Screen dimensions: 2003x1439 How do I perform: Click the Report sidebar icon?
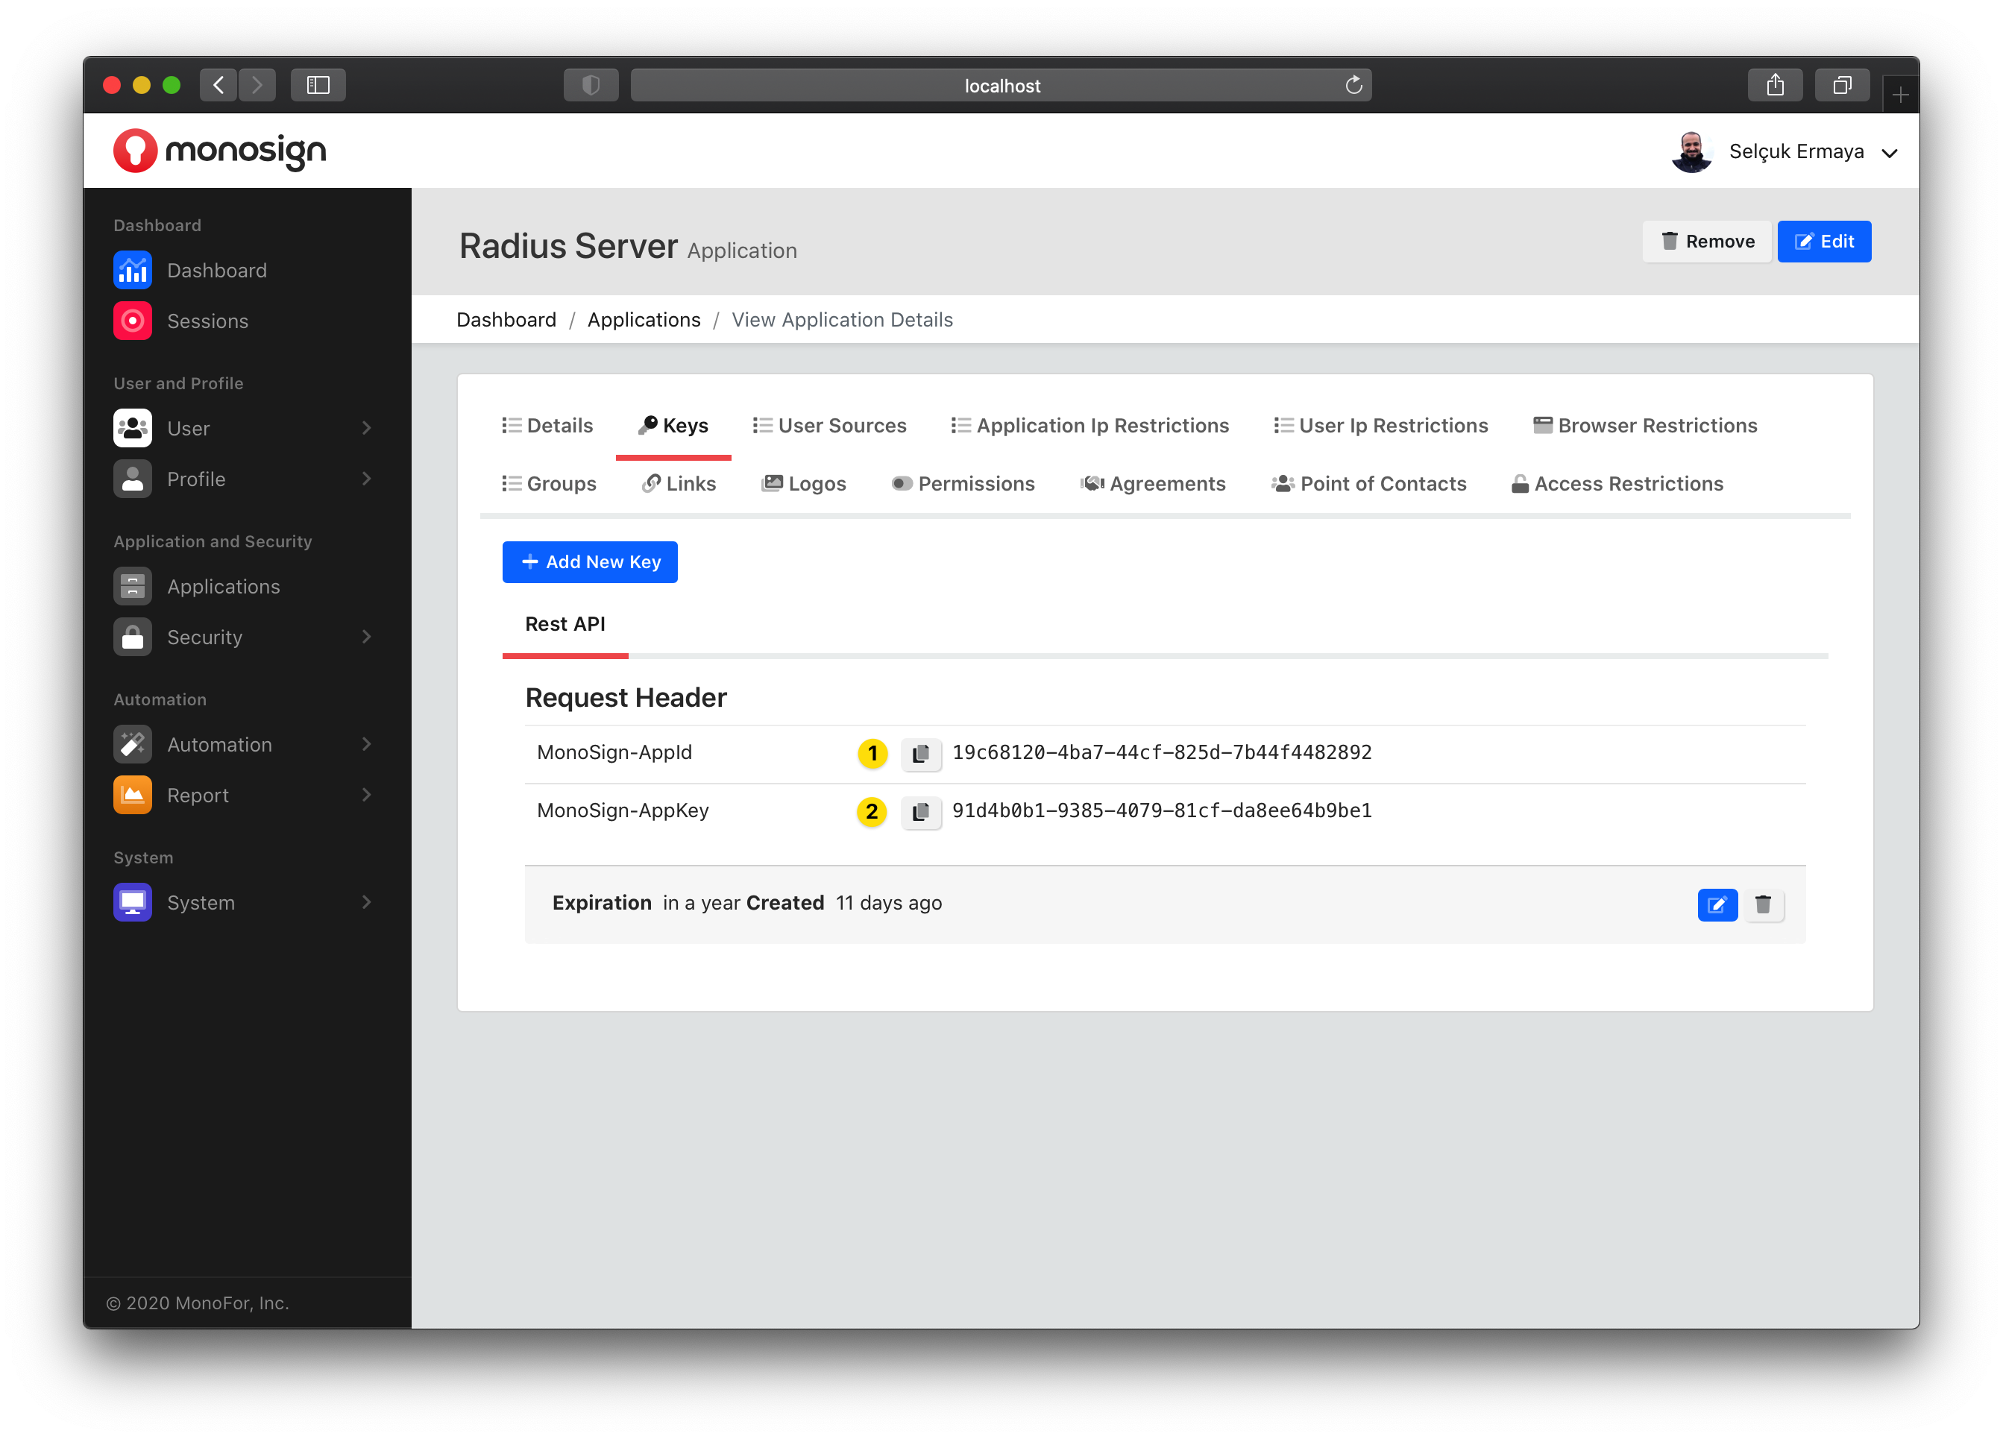tap(132, 793)
